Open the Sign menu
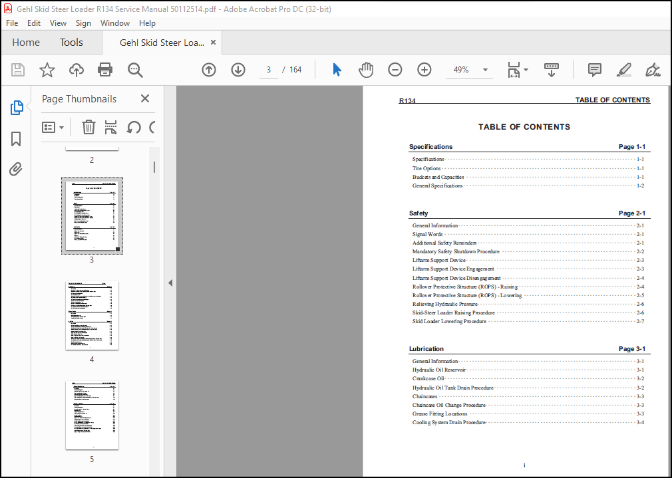The image size is (672, 478). 83,23
